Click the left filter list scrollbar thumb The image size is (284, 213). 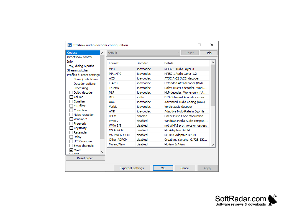pos(102,97)
